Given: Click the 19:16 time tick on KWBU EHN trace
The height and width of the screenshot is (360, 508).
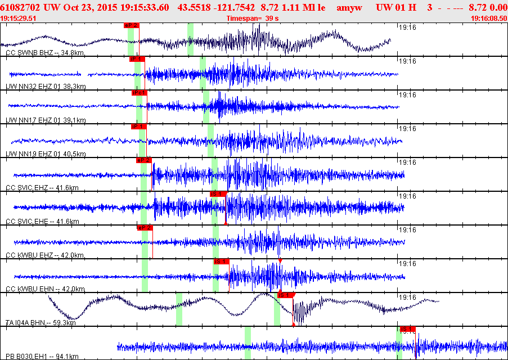Looking at the screenshot, I should (407, 264).
